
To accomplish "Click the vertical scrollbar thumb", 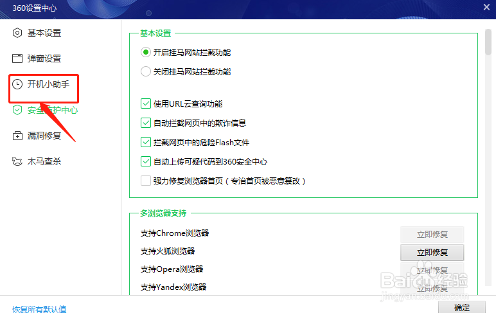I will tap(488, 42).
